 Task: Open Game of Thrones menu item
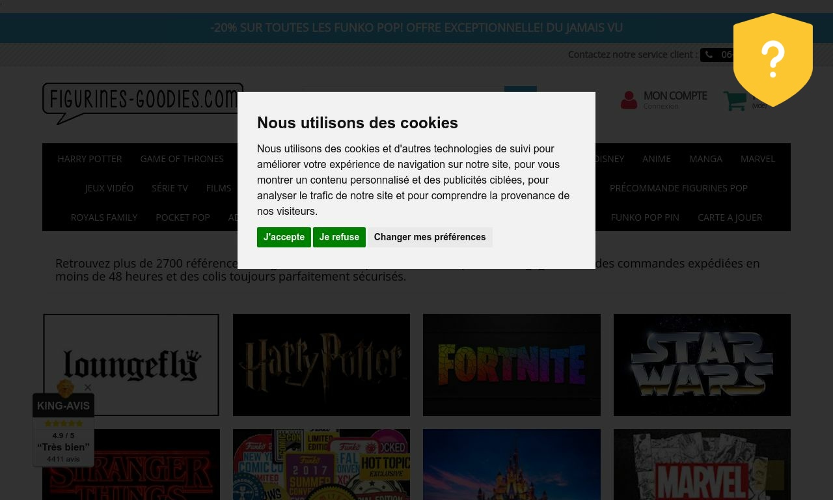point(182,159)
